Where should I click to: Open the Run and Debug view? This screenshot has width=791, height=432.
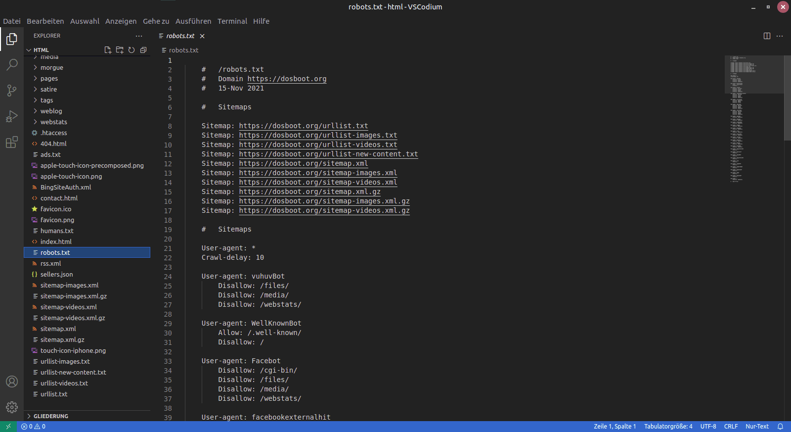[12, 116]
